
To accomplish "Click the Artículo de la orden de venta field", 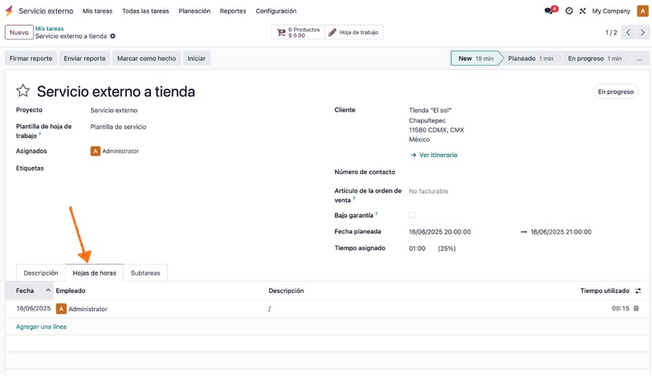I will point(428,192).
